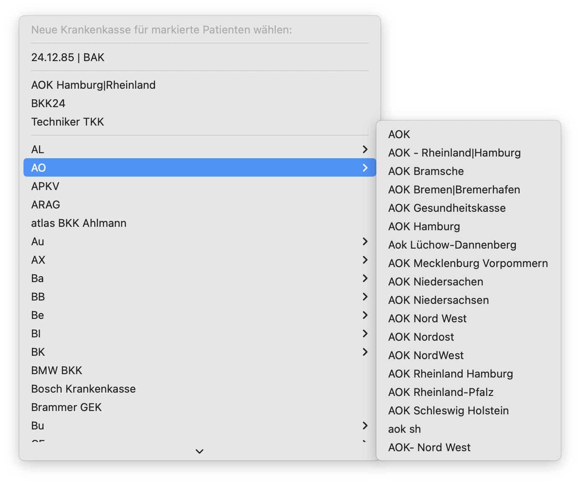Select Techniker TKK insurance
580x483 pixels.
(67, 122)
